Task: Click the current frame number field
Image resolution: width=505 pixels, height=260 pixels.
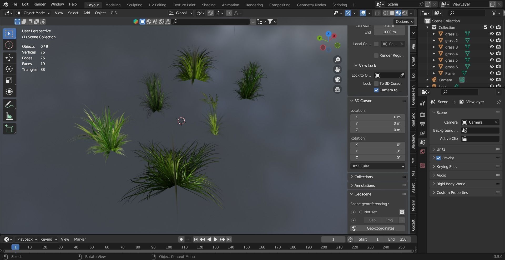Action: (x=333, y=239)
